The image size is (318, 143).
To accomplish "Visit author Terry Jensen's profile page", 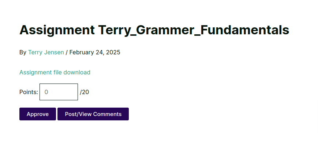I will point(46,53).
